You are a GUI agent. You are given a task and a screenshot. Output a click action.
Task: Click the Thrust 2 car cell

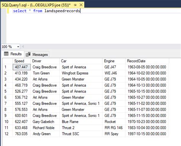click(81, 128)
